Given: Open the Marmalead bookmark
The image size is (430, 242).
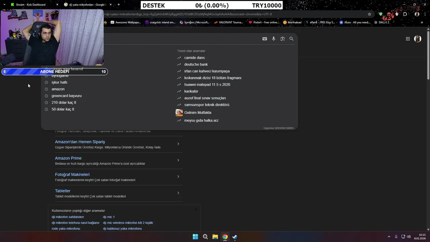Looking at the screenshot, I should pyautogui.click(x=293, y=23).
